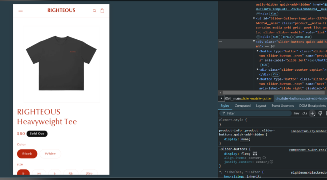Image resolution: width=327 pixels, height=180 pixels.
Task: Open the Event Listeners tab
Action: coord(282,106)
